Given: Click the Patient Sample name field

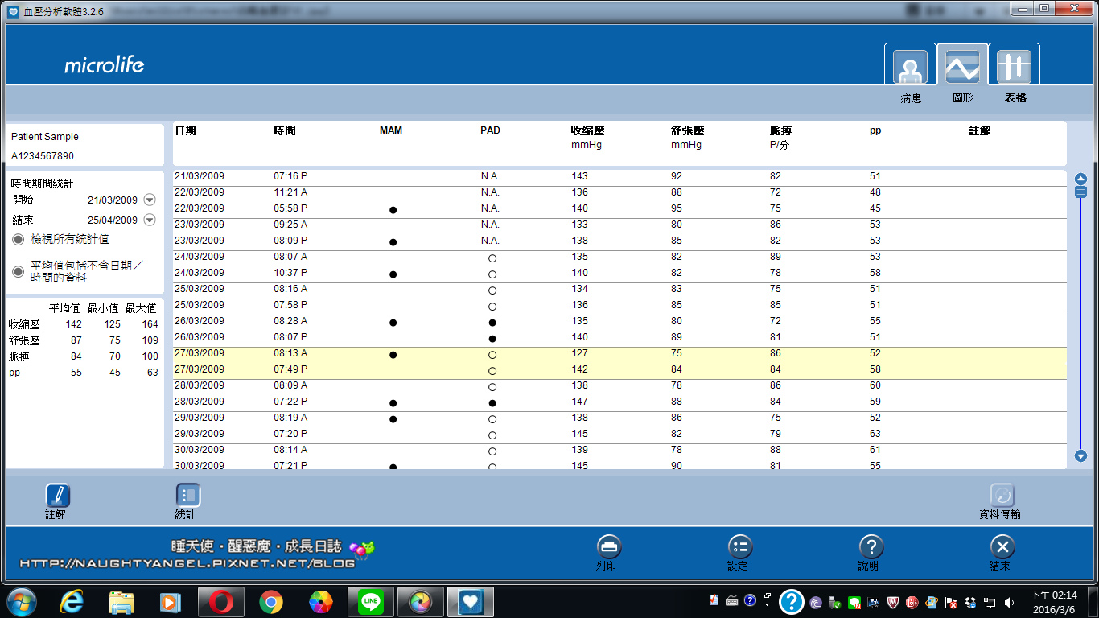Looking at the screenshot, I should point(45,137).
